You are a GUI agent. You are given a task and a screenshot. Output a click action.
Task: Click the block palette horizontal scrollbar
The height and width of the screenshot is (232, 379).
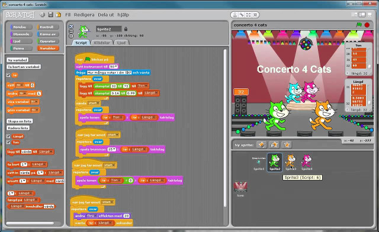[x=30, y=223]
